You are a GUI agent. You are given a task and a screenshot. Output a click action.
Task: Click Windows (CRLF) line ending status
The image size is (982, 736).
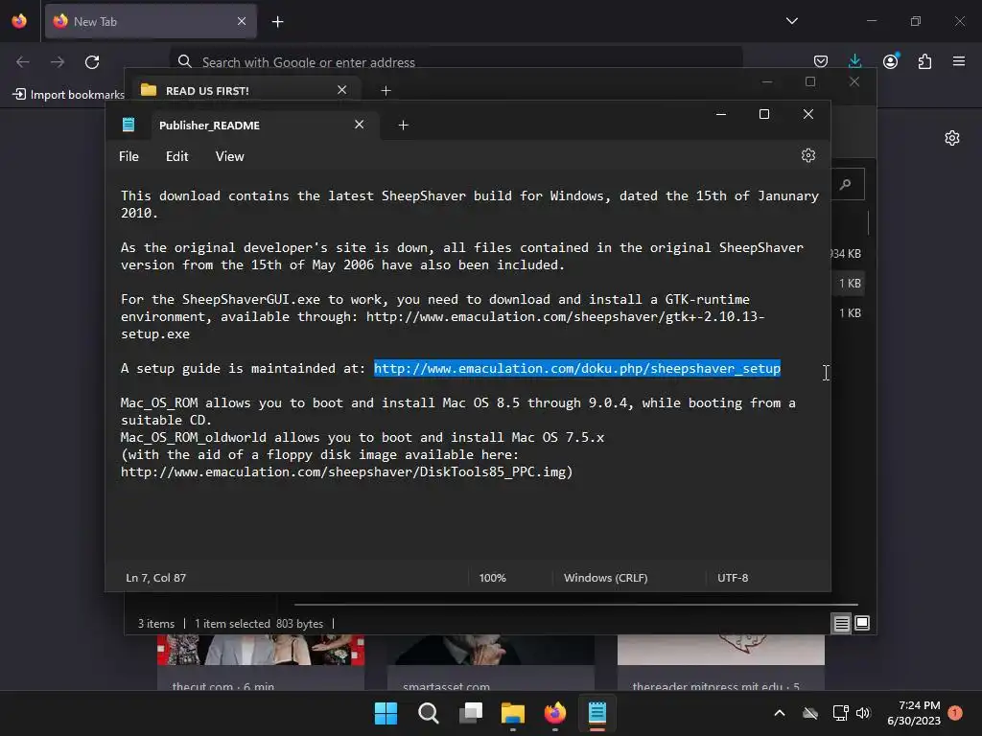[x=605, y=578]
